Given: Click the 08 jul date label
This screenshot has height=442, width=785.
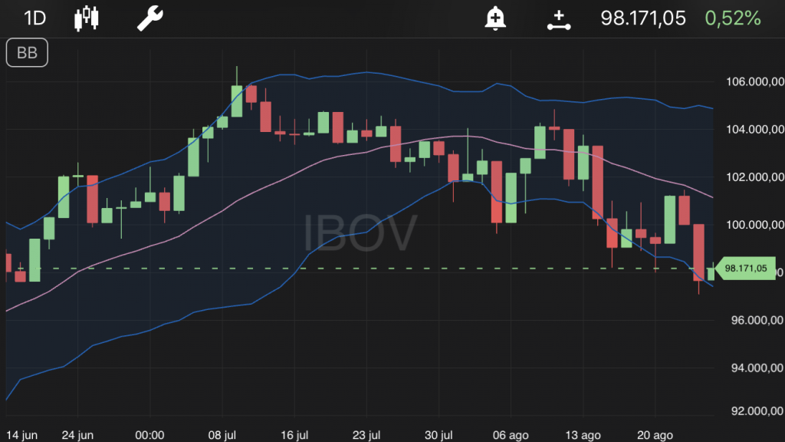Looking at the screenshot, I should point(222,435).
